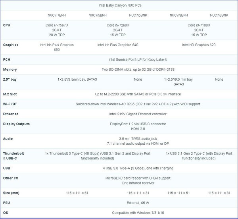Viewport: 238px width, 219px height.
Task: Click 'Up to M.2-2280 SSD with SATA3' text
Action: pos(120,94)
